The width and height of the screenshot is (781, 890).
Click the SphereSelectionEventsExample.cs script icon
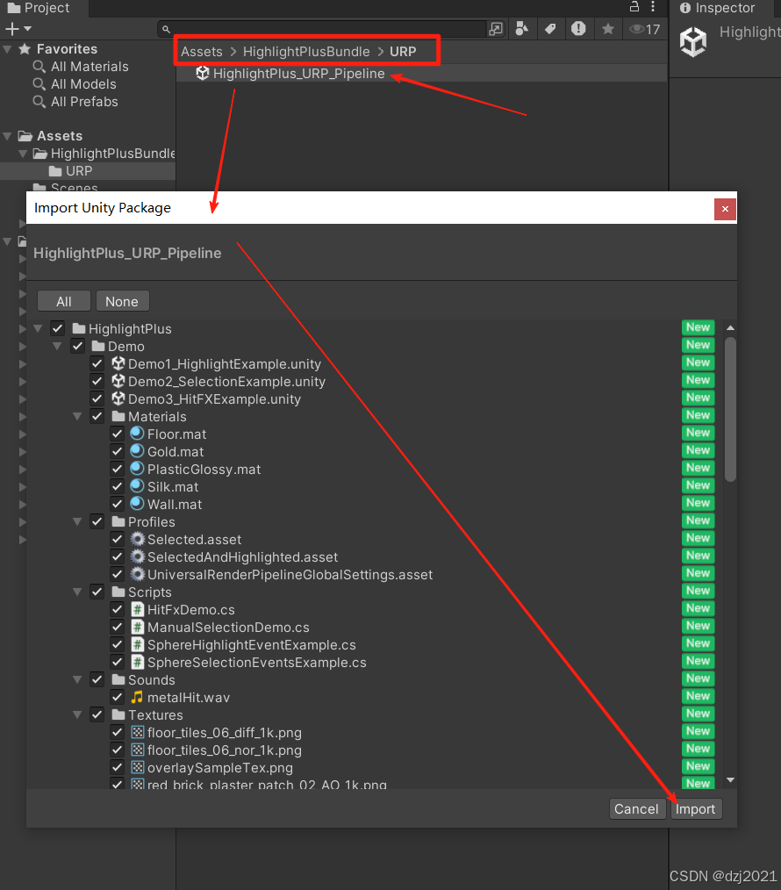tap(138, 663)
